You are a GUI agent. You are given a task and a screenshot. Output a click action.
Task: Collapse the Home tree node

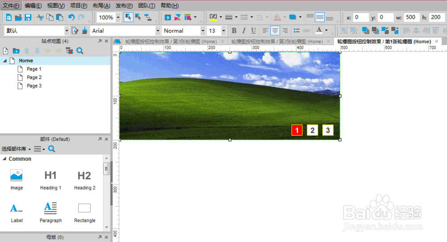pyautogui.click(x=5, y=60)
